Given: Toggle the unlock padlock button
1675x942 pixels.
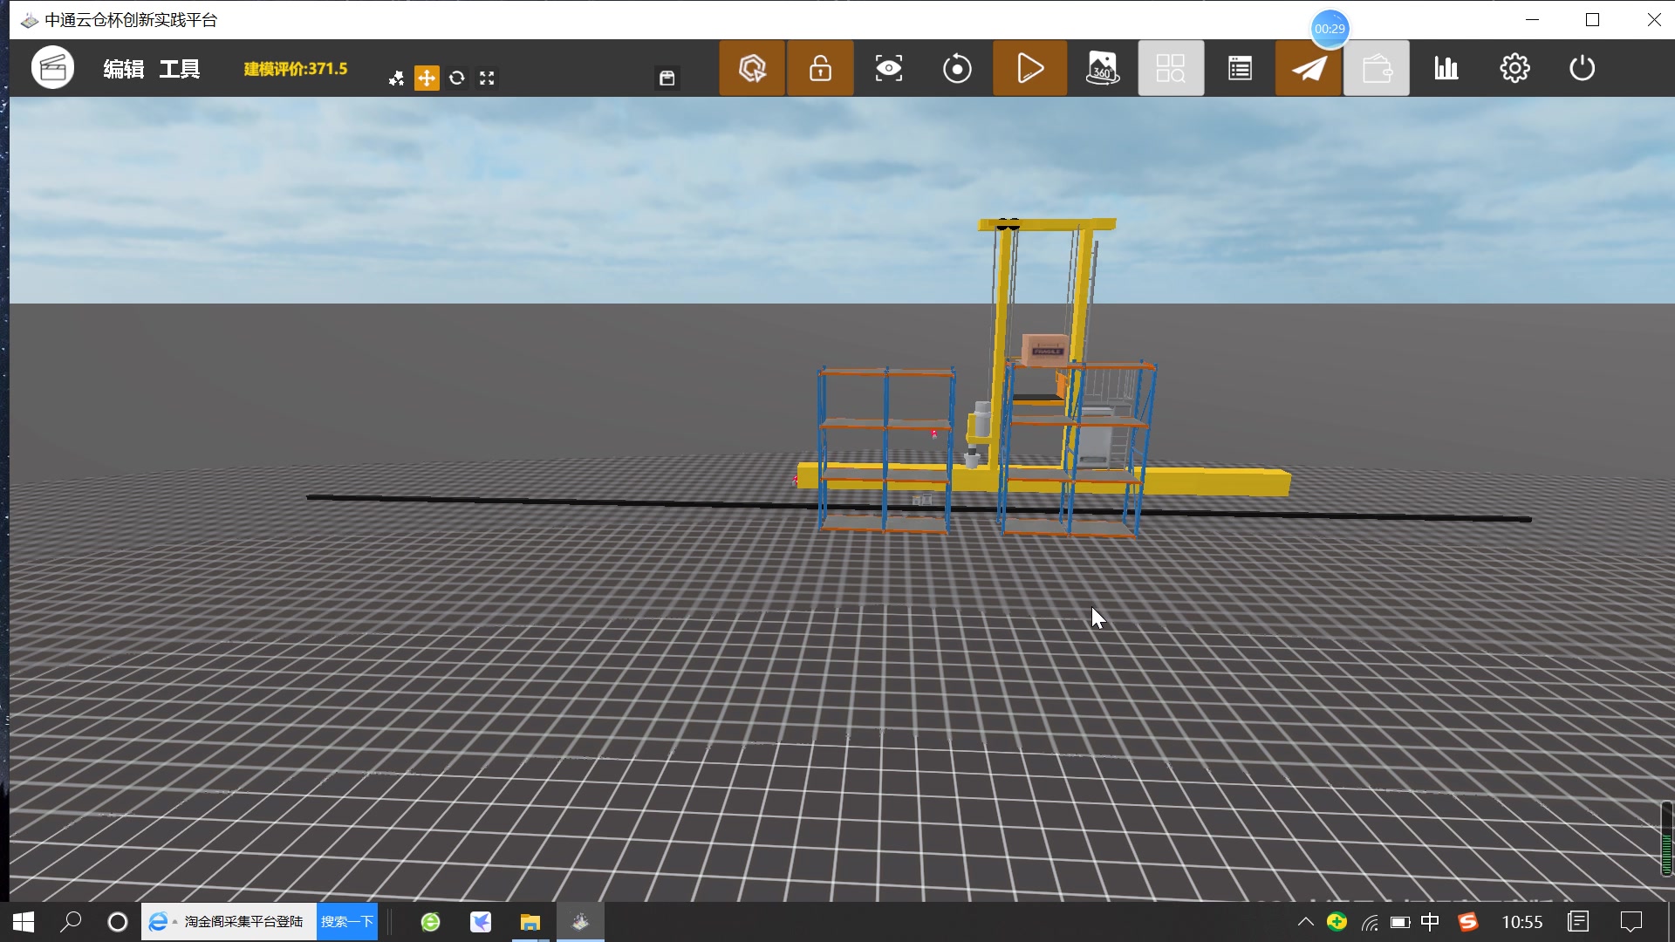Looking at the screenshot, I should (x=820, y=68).
